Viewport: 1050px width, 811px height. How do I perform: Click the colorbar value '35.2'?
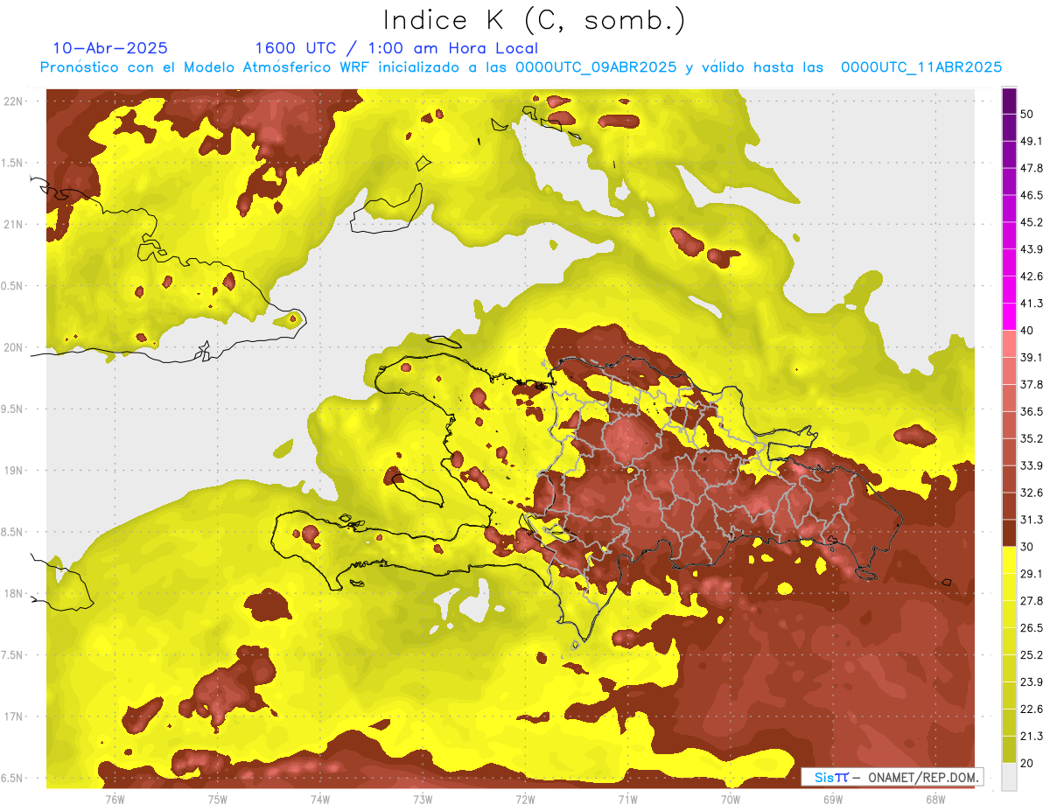[x=1032, y=438]
